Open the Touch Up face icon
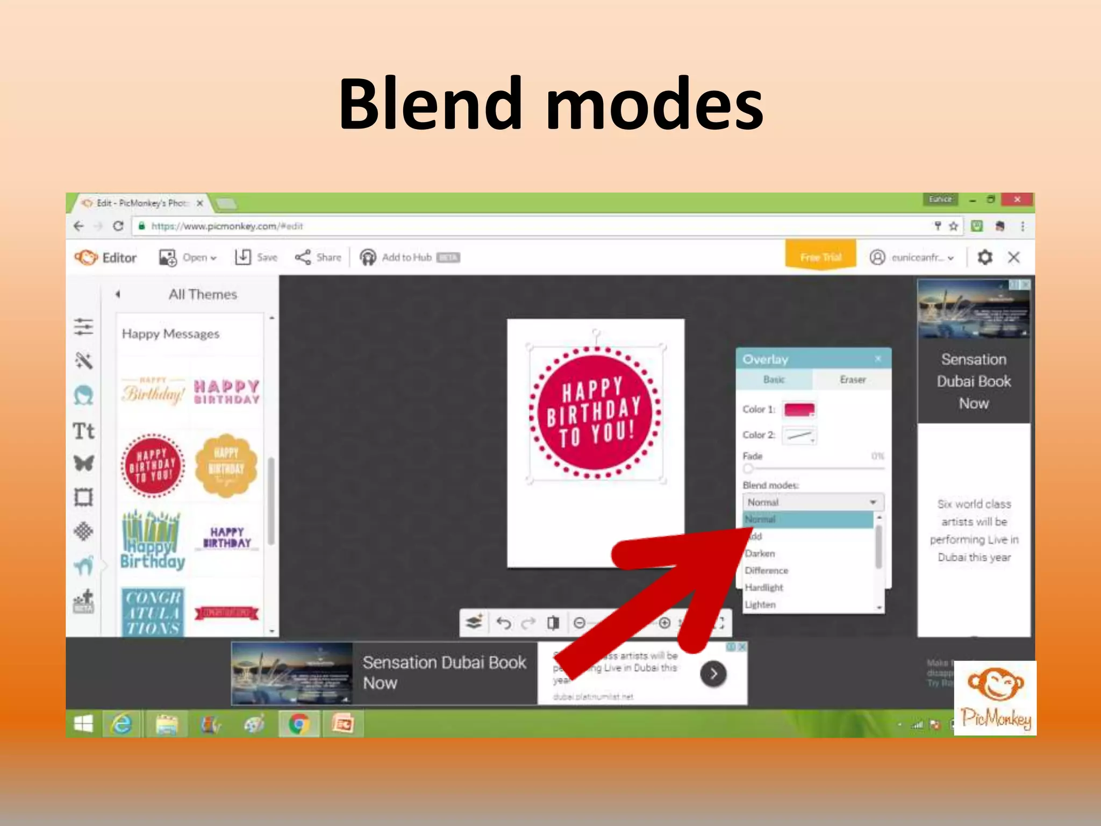1101x826 pixels. coord(83,395)
